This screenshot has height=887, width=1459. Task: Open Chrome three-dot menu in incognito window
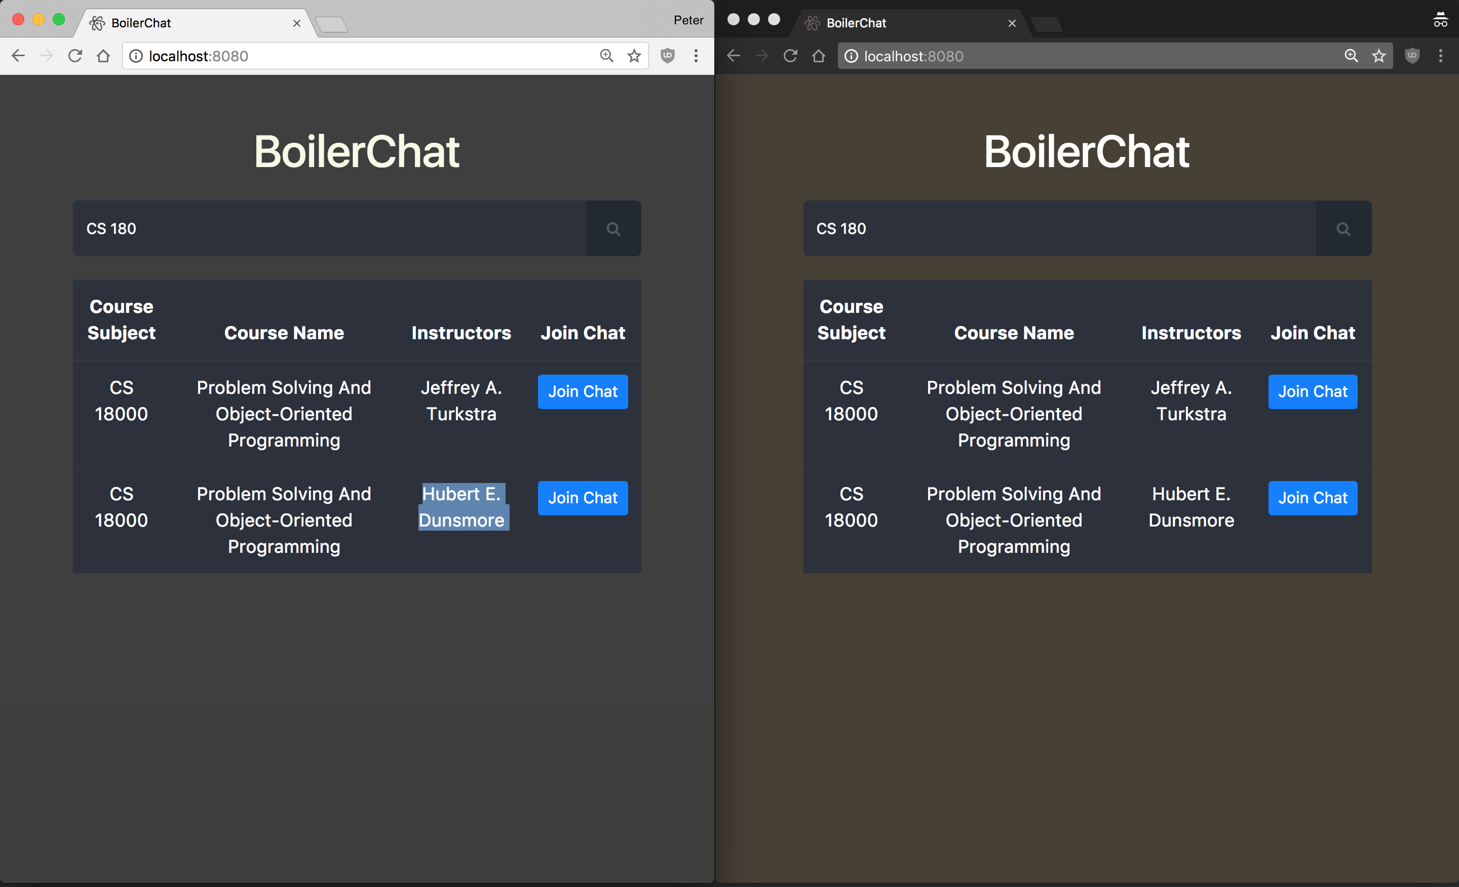1440,56
